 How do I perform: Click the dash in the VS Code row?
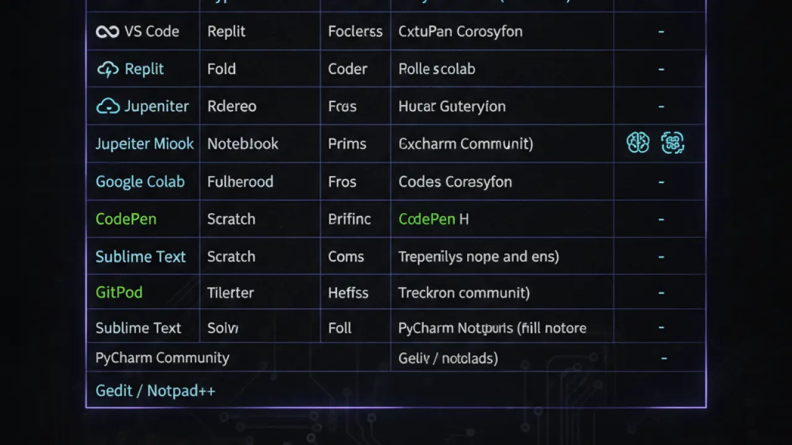pos(661,32)
